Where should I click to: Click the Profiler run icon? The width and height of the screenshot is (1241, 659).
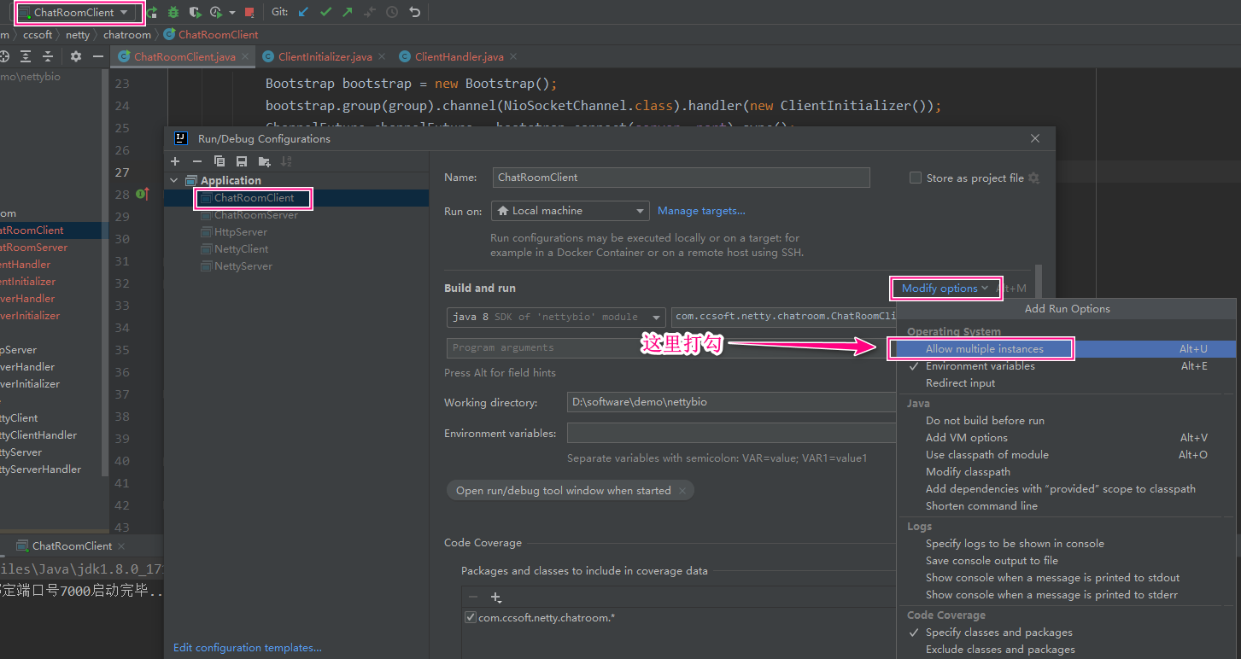click(216, 12)
